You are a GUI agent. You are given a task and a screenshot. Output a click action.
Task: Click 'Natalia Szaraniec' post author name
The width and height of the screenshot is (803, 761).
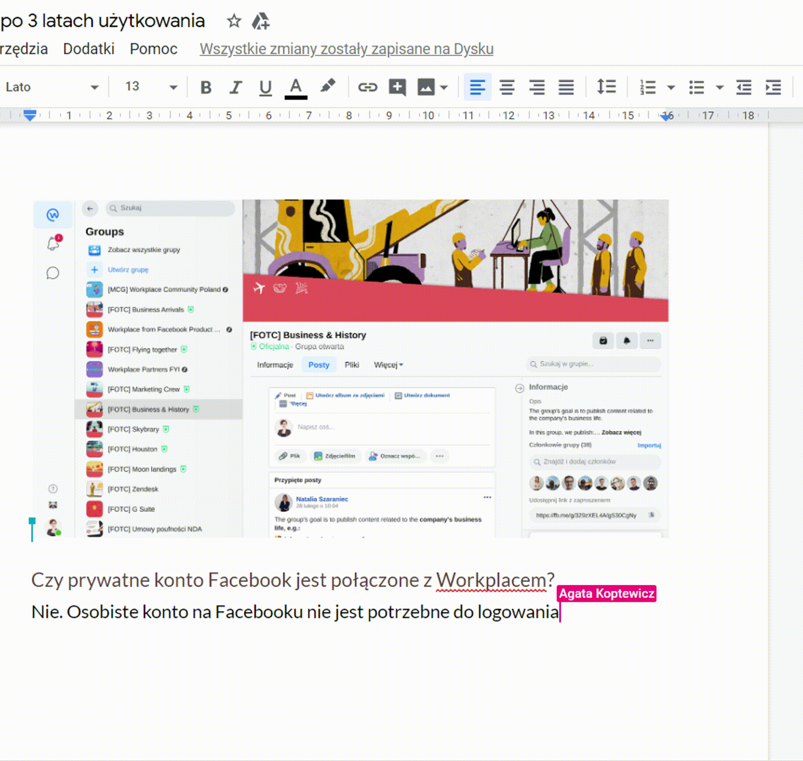click(x=322, y=499)
